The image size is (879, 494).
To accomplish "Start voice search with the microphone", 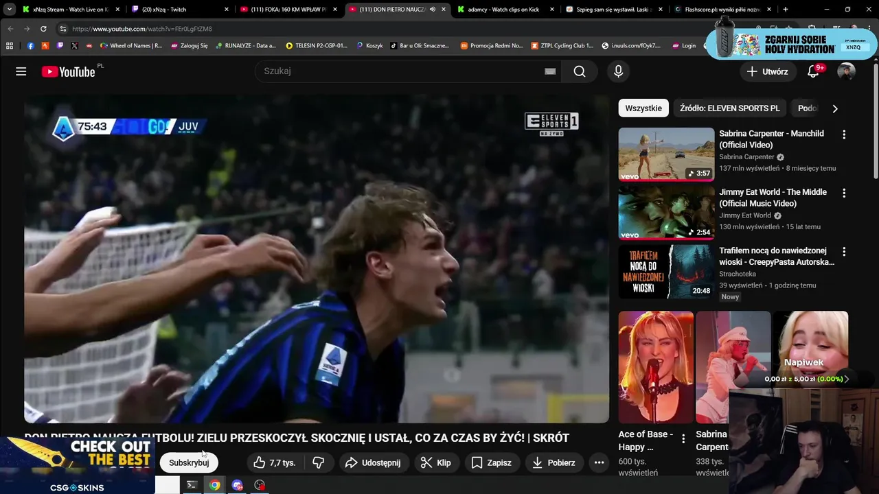I will 618,71.
